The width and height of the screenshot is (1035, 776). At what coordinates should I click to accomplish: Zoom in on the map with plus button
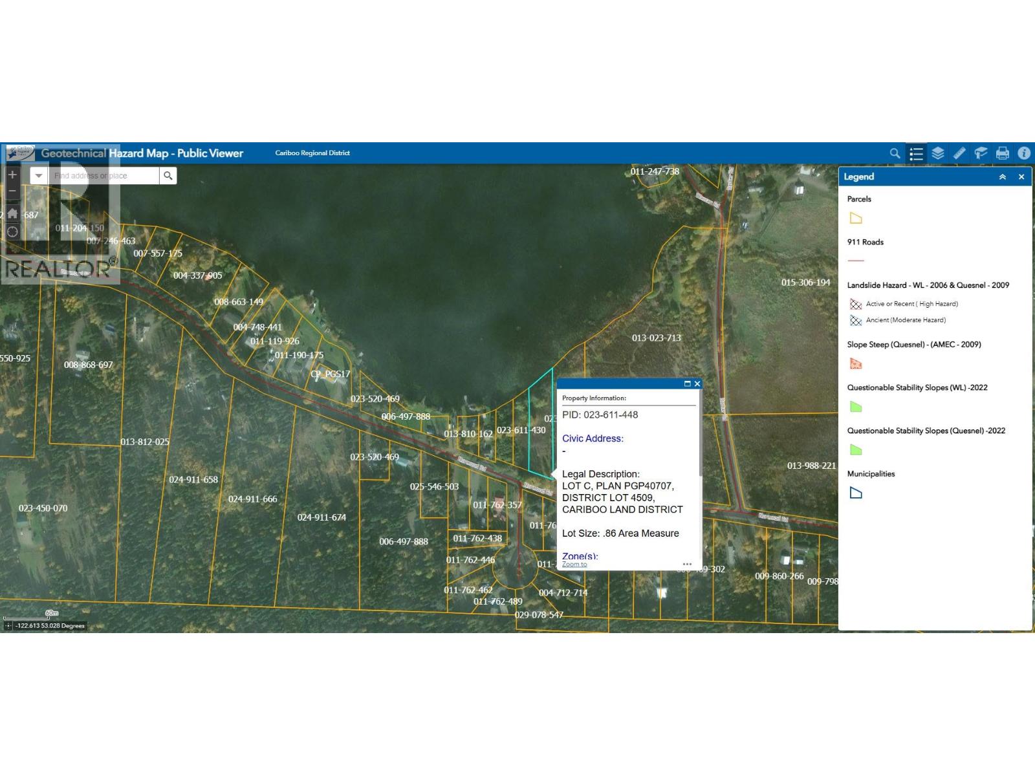(x=12, y=175)
